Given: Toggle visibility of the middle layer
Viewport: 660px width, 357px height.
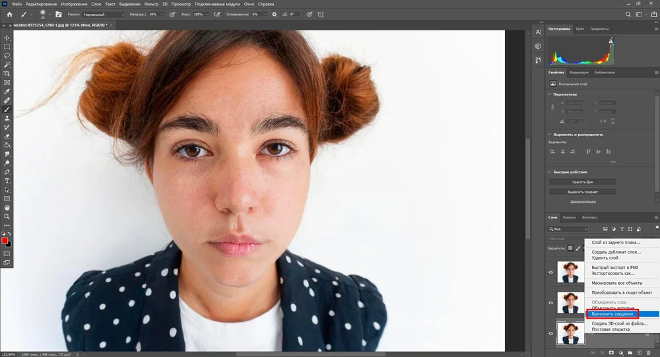Looking at the screenshot, I should click(550, 303).
